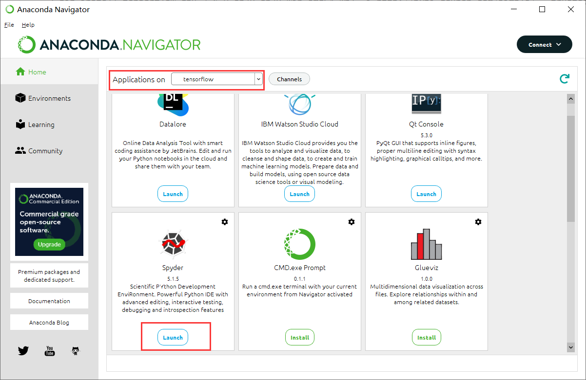Launch IBM Watson Studio Cloud
Screen dimensions: 586x380
[x=299, y=194]
